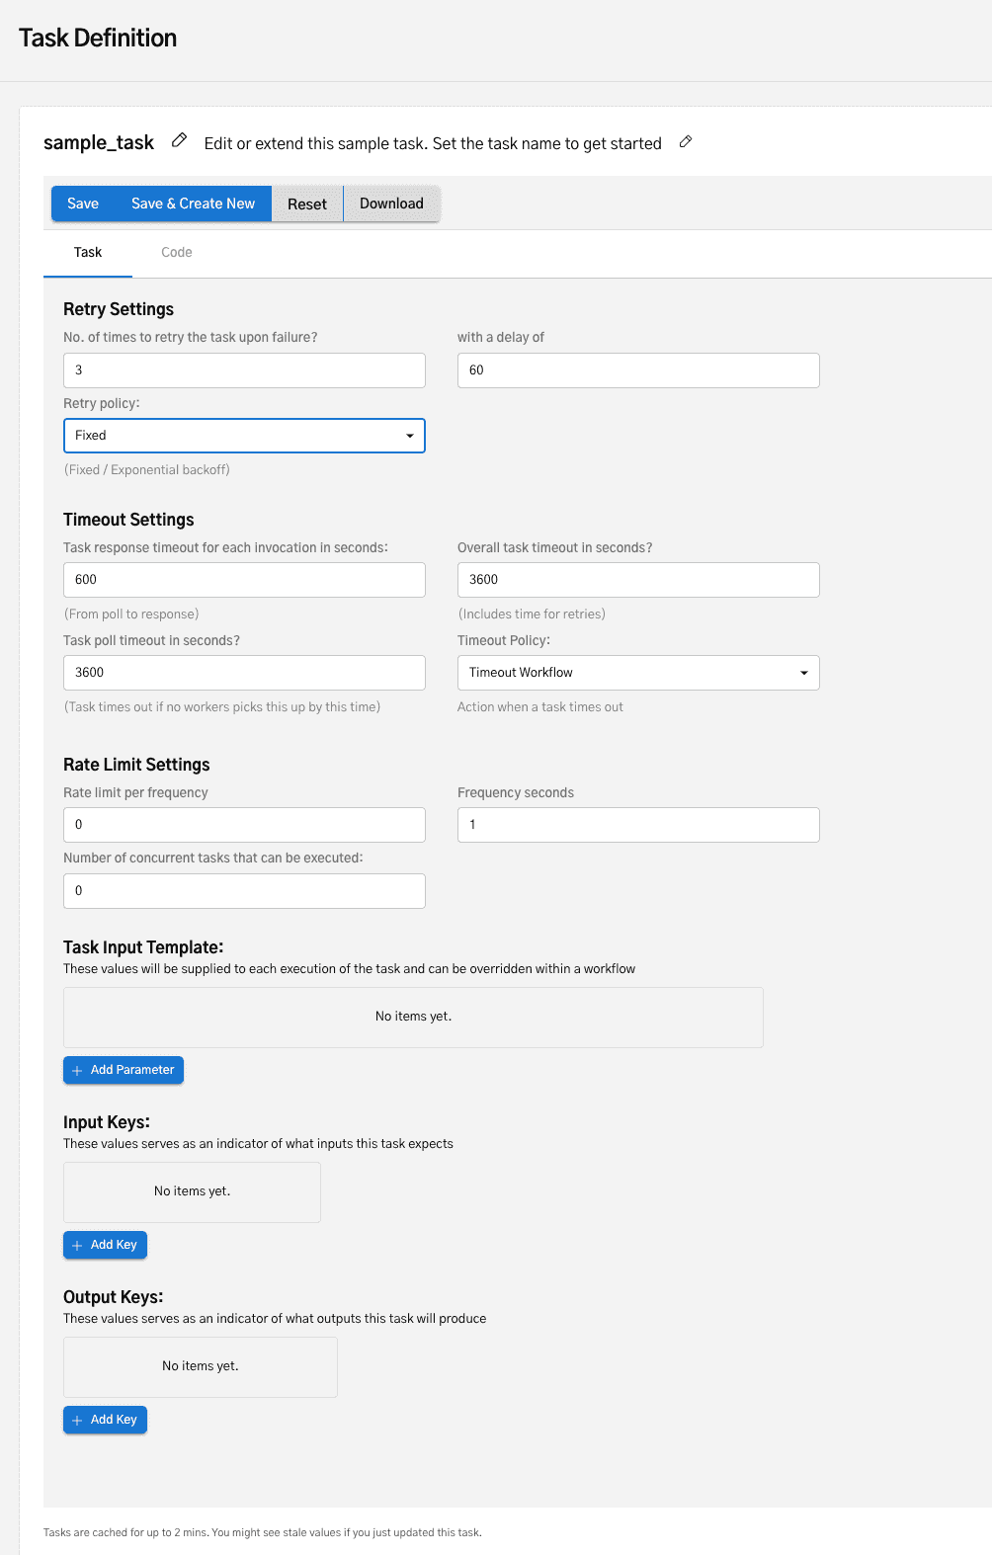Click the response timeout field showing 600
Image resolution: width=992 pixels, height=1555 pixels.
(244, 580)
